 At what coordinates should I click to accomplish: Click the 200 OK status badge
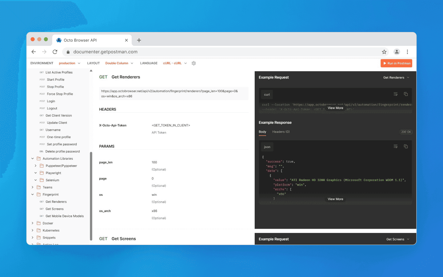point(406,132)
